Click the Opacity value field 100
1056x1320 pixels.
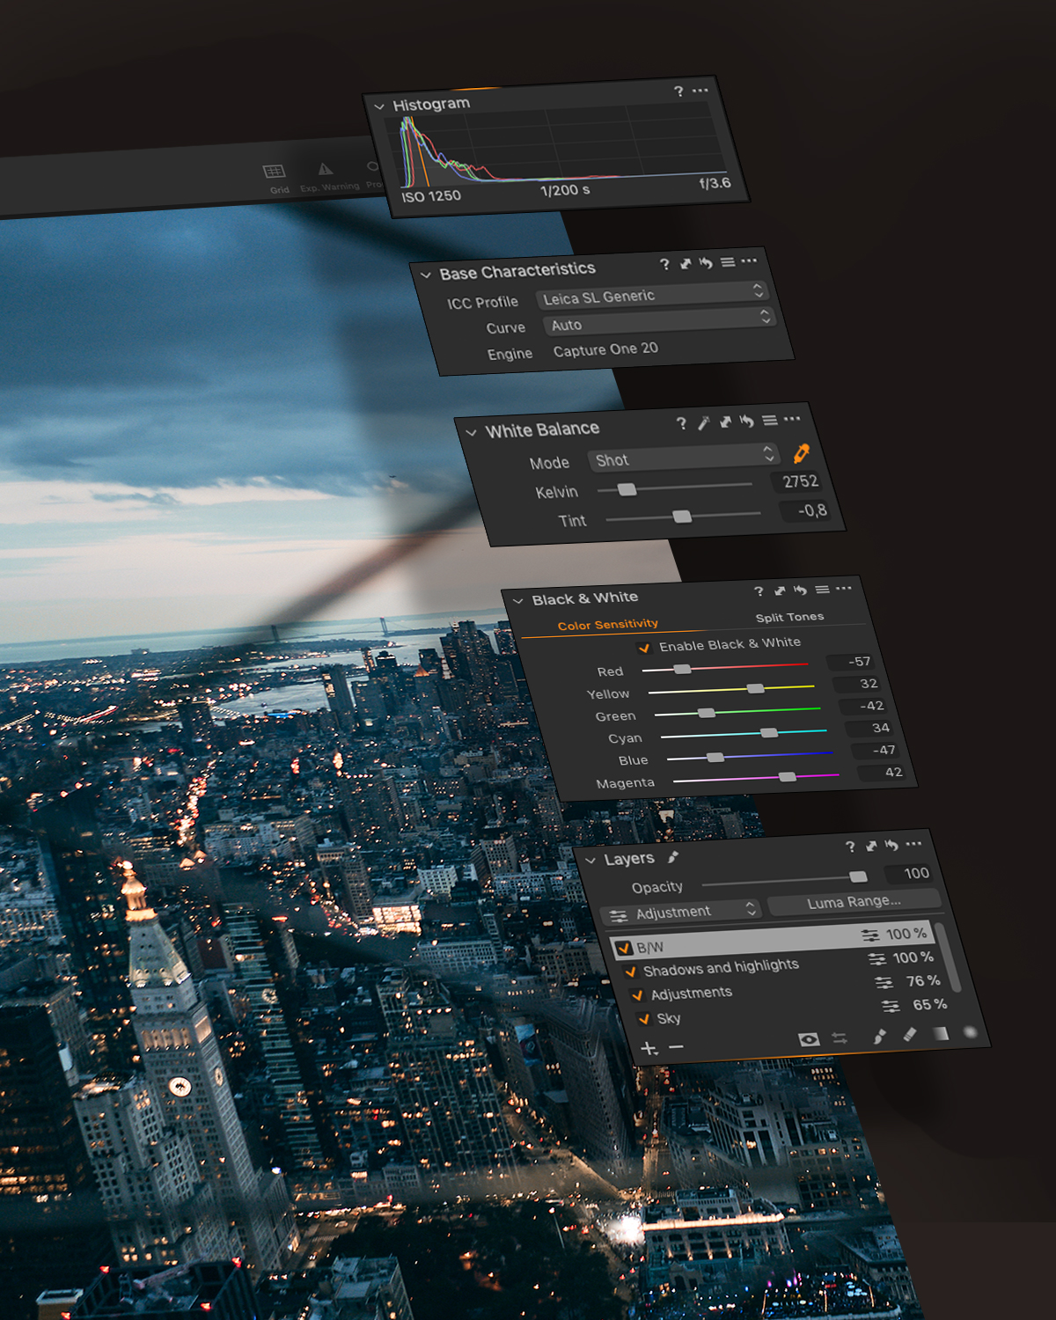coord(910,873)
